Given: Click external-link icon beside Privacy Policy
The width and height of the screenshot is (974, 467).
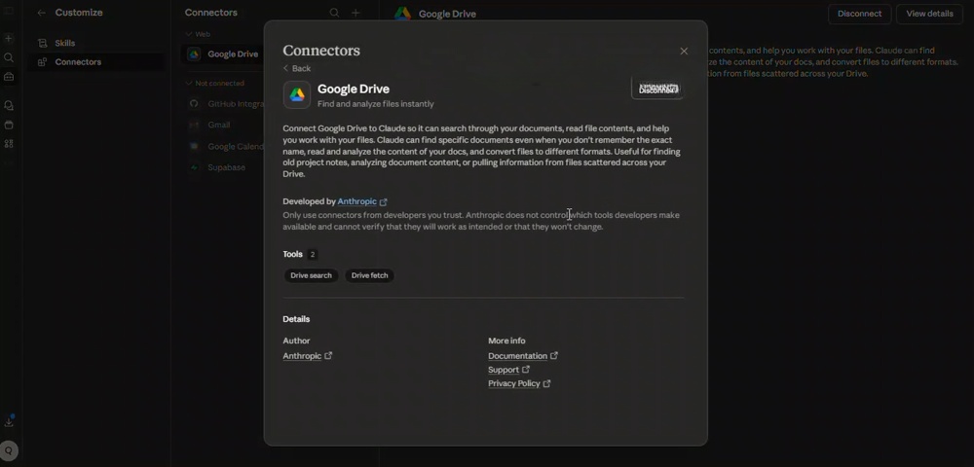Looking at the screenshot, I should (x=546, y=383).
